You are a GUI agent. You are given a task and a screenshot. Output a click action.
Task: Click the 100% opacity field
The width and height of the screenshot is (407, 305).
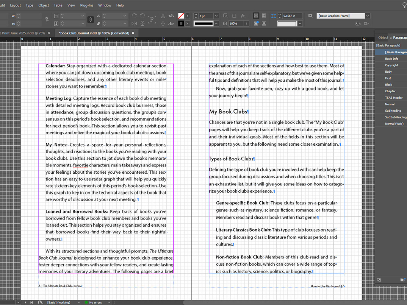point(236,23)
